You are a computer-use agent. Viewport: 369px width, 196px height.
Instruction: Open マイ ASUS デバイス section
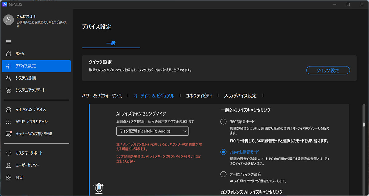(36, 109)
